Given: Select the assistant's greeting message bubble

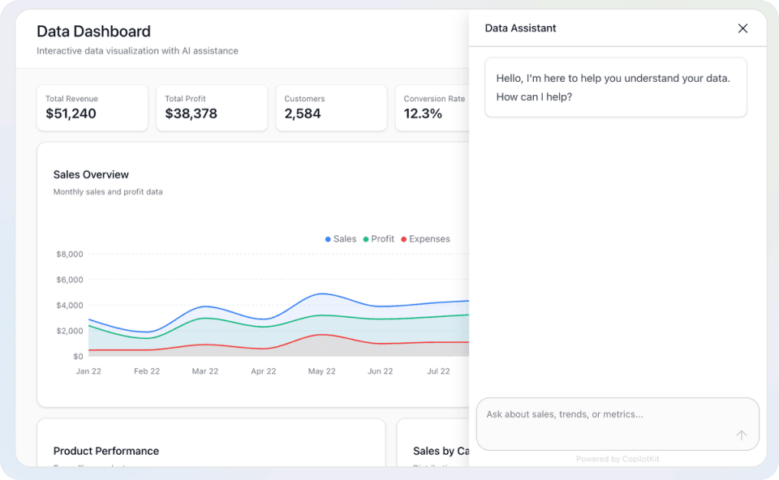Looking at the screenshot, I should coord(615,88).
